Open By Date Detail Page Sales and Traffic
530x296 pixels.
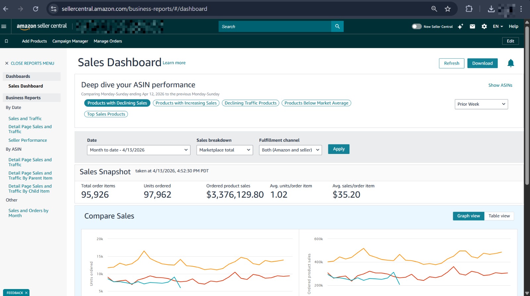point(30,129)
